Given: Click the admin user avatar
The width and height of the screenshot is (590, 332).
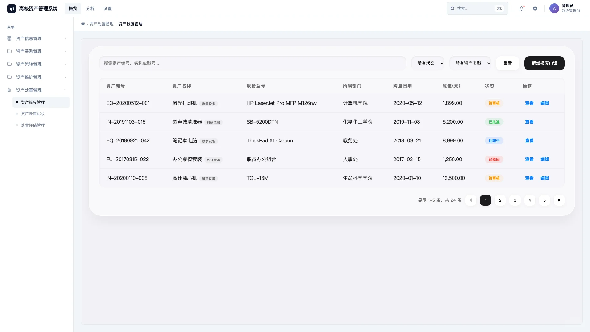Looking at the screenshot, I should [554, 8].
